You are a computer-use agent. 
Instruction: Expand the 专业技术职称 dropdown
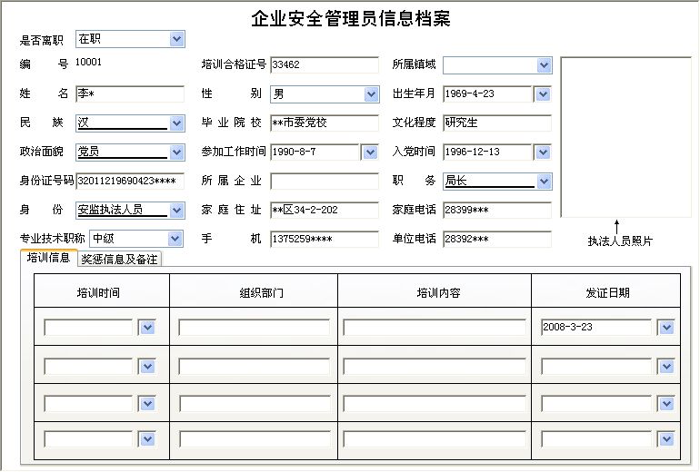tap(175, 239)
